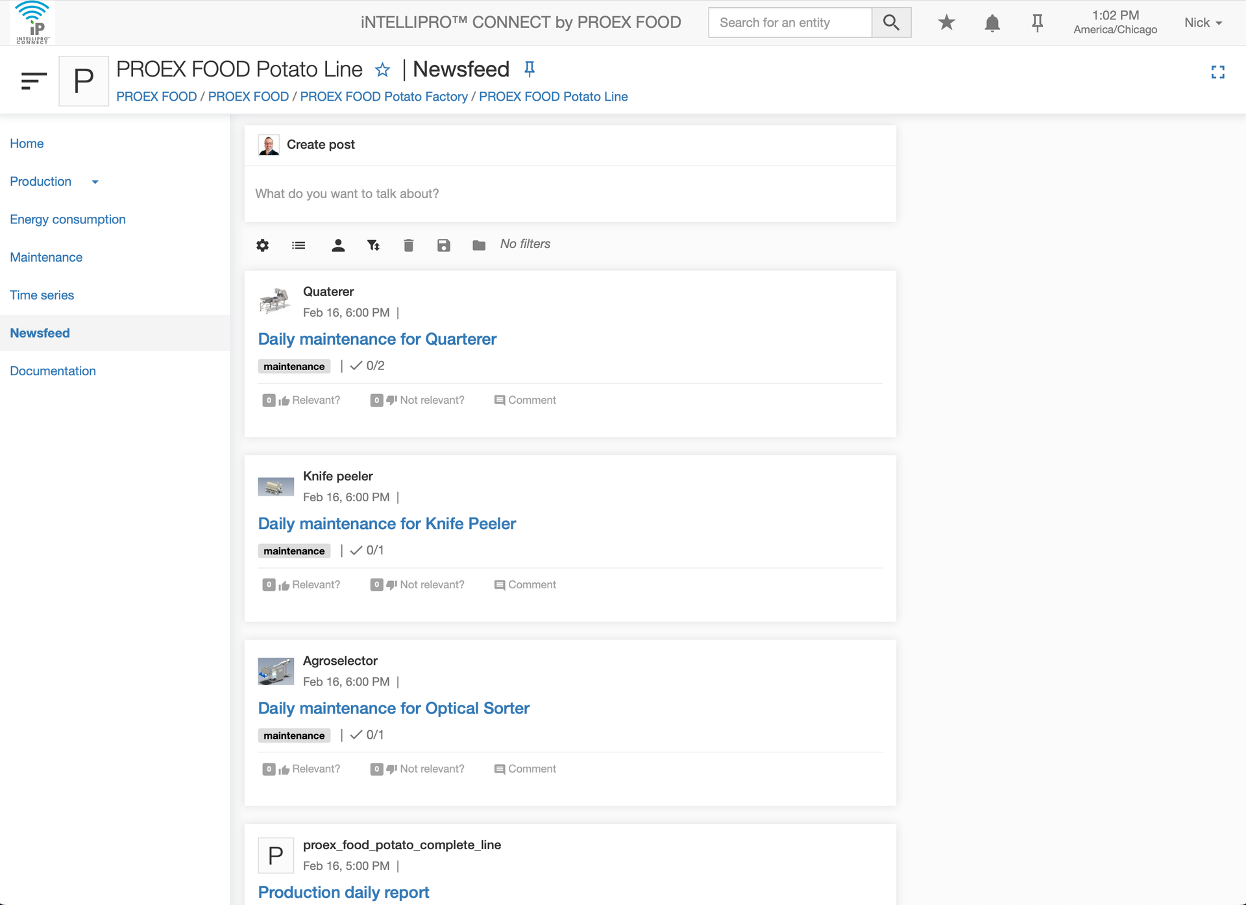
Task: Select Newsfeed in sidebar
Action: pos(40,333)
